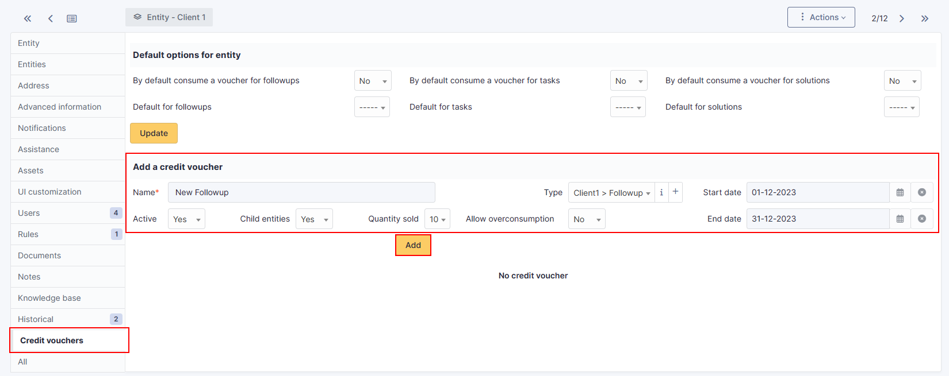Open the Credit vouchers tab

tap(52, 340)
